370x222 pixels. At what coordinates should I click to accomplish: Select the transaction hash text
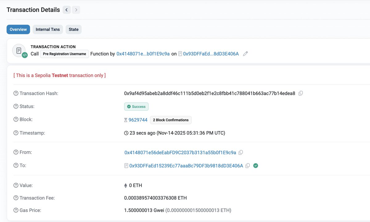click(210, 93)
